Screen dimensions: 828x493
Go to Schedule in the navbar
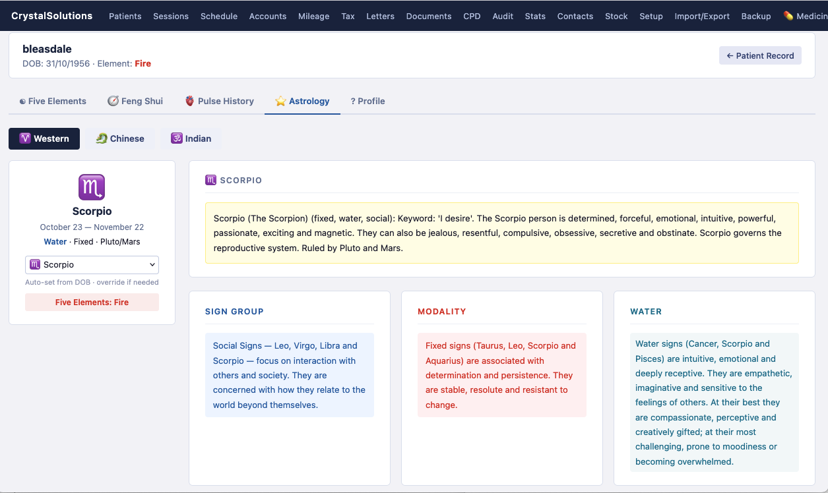pos(219,16)
